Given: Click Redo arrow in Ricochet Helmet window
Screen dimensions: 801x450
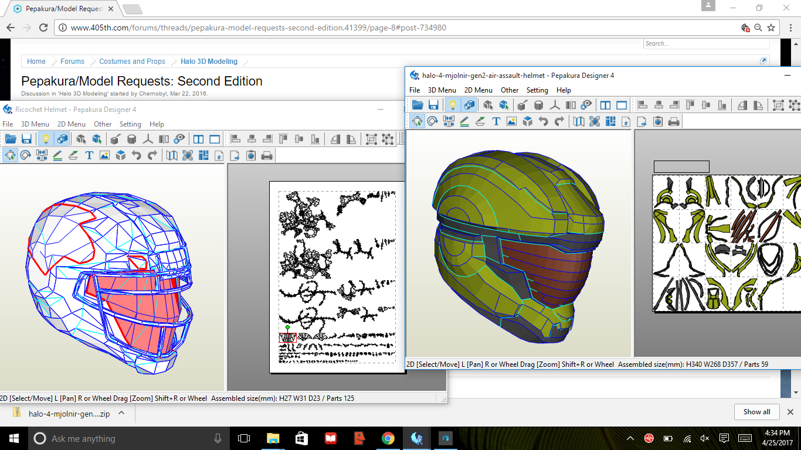Looking at the screenshot, I should click(152, 155).
